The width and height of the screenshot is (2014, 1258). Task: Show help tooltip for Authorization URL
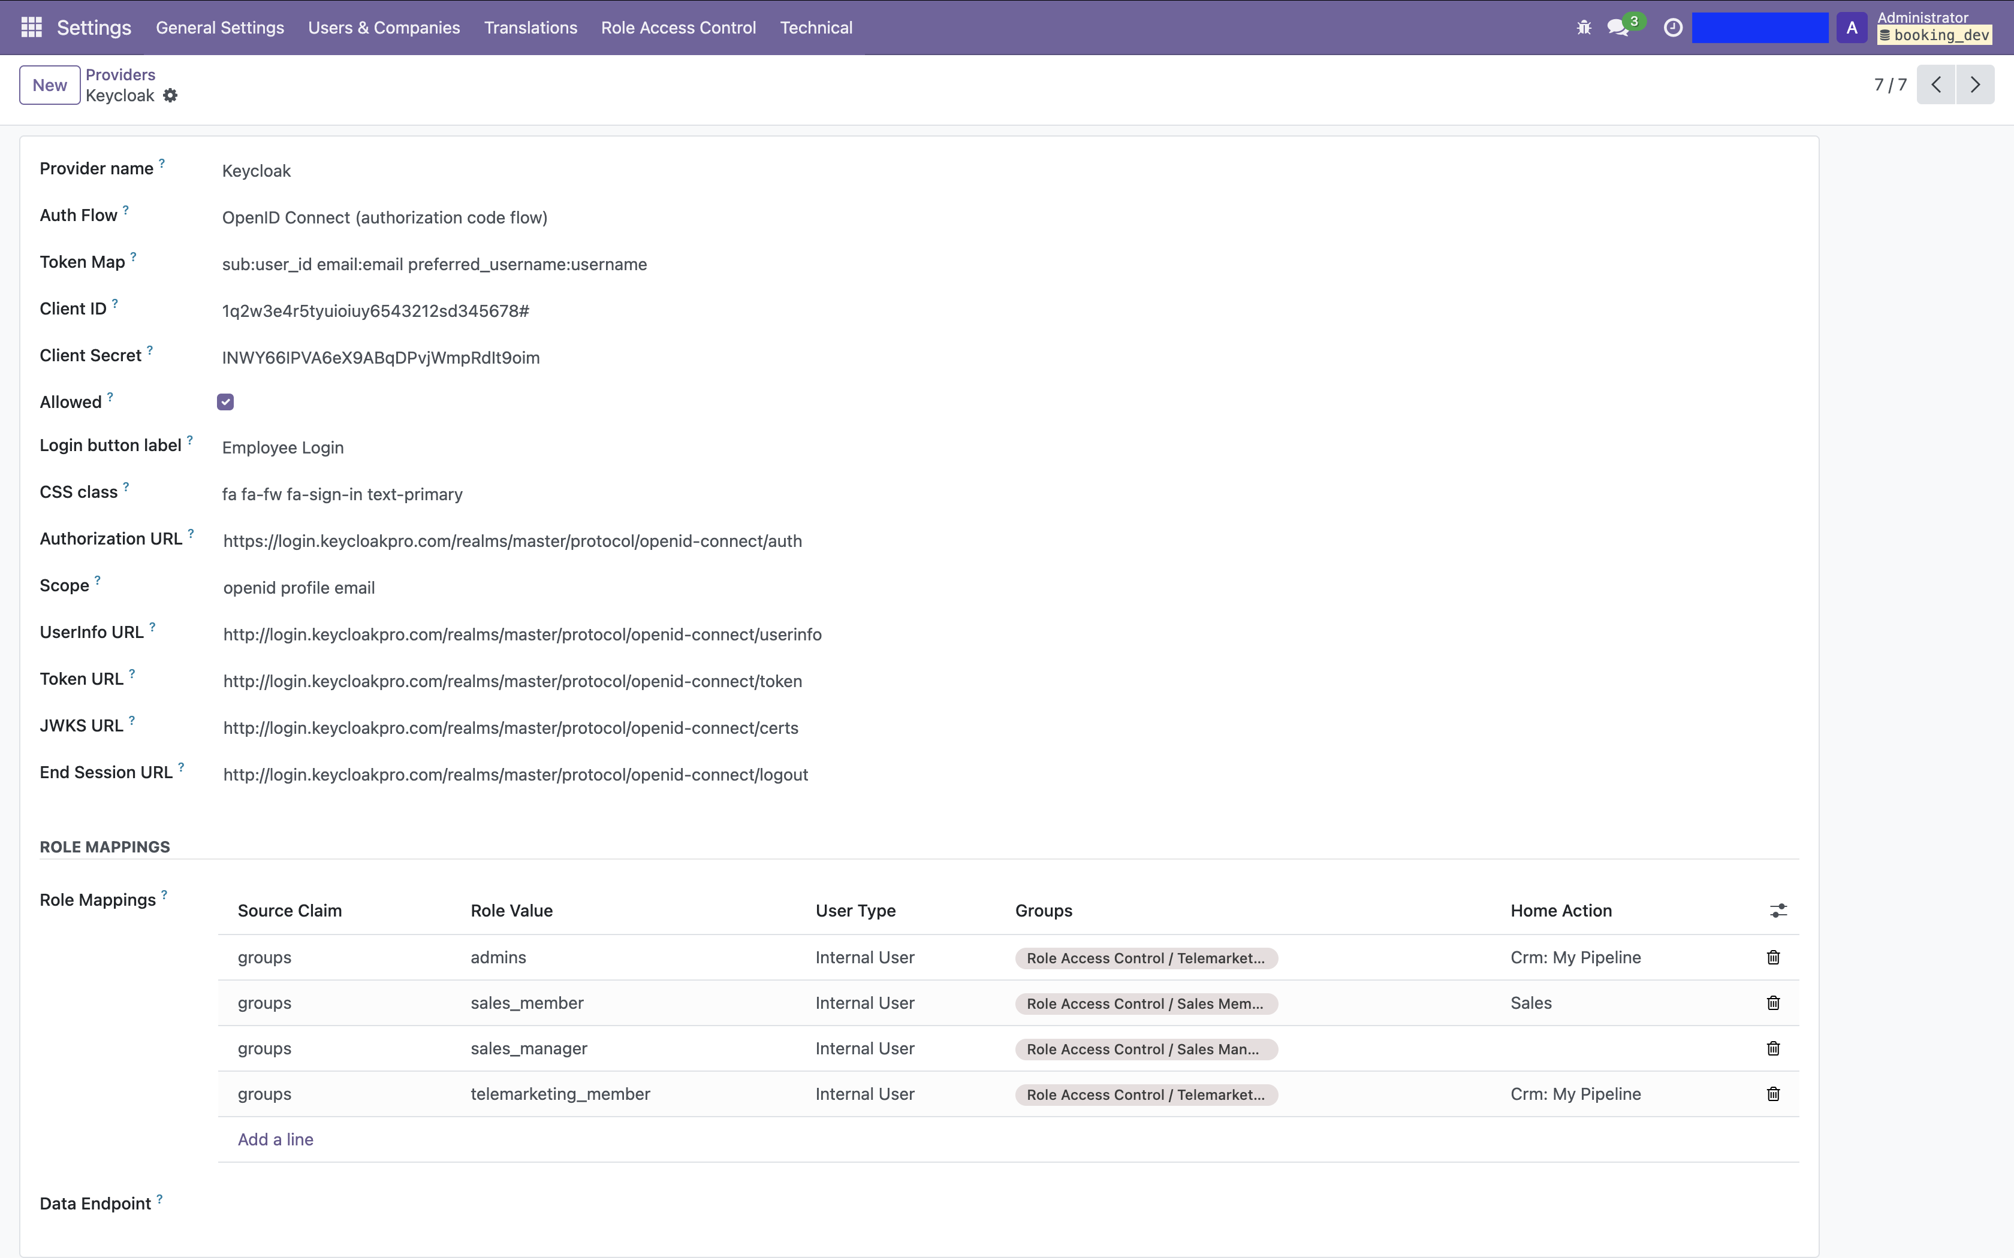(191, 533)
